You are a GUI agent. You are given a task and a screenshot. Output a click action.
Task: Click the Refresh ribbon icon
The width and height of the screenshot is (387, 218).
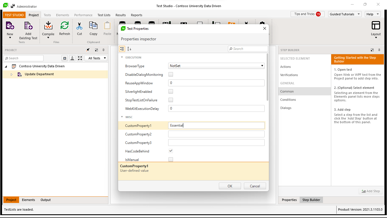65,26
